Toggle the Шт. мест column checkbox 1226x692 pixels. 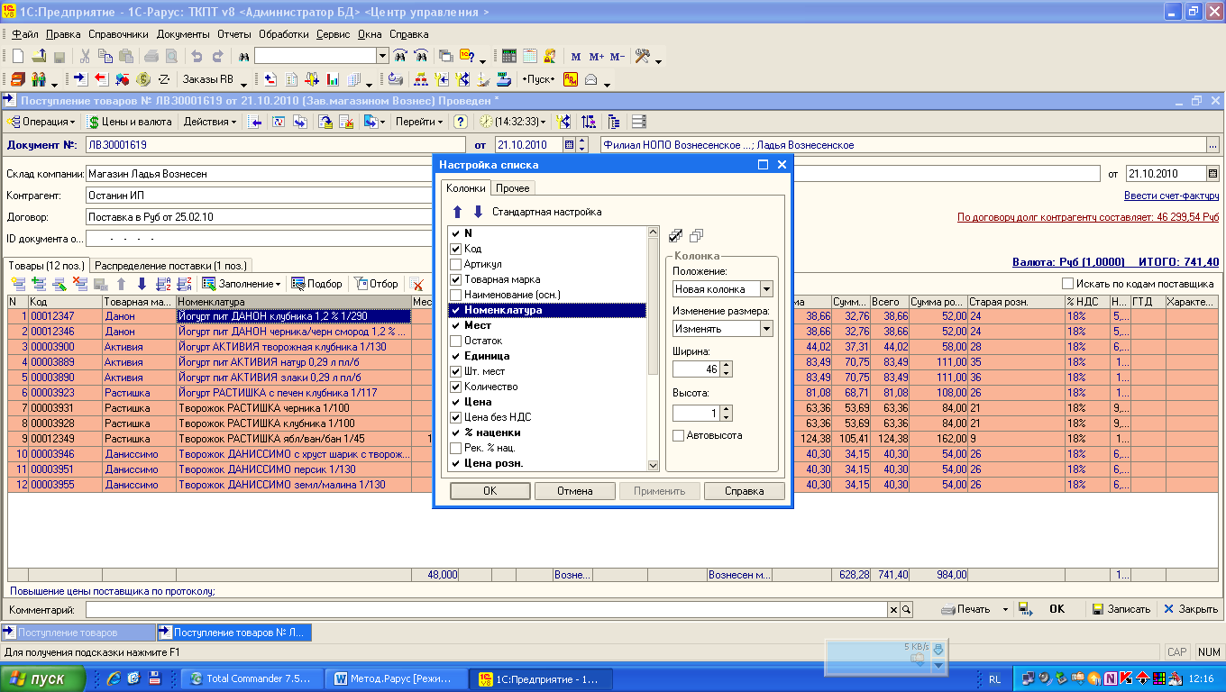(x=456, y=371)
